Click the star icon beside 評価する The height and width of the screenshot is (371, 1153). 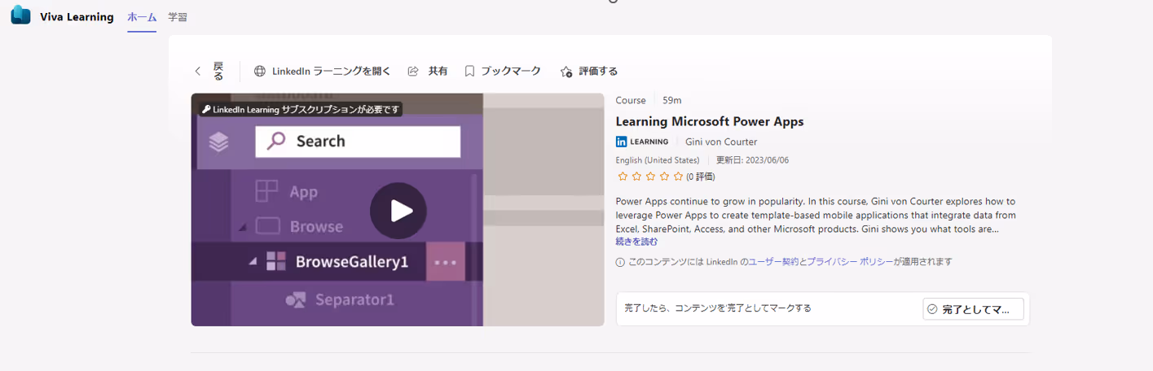(x=566, y=72)
